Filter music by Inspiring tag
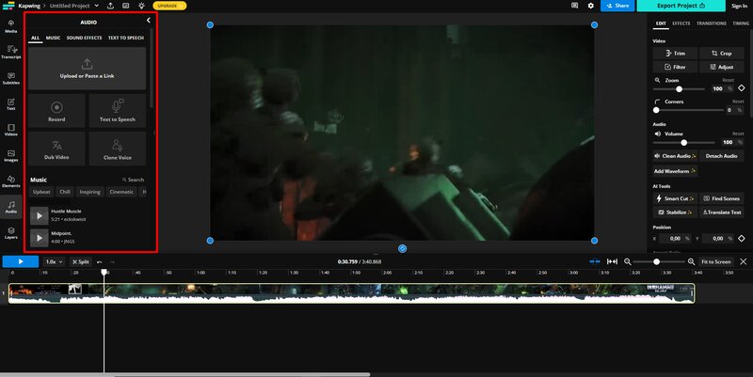The height and width of the screenshot is (377, 753). pos(89,192)
